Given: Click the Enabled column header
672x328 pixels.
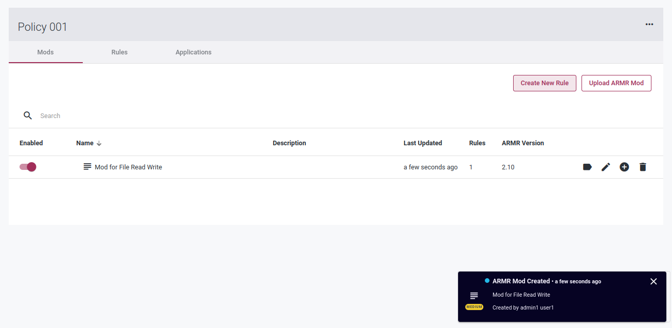Looking at the screenshot, I should 31,143.
